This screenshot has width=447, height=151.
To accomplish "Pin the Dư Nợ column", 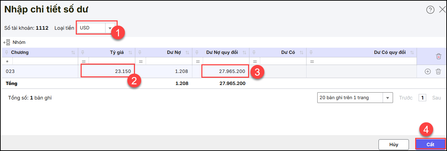I will pos(140,53).
